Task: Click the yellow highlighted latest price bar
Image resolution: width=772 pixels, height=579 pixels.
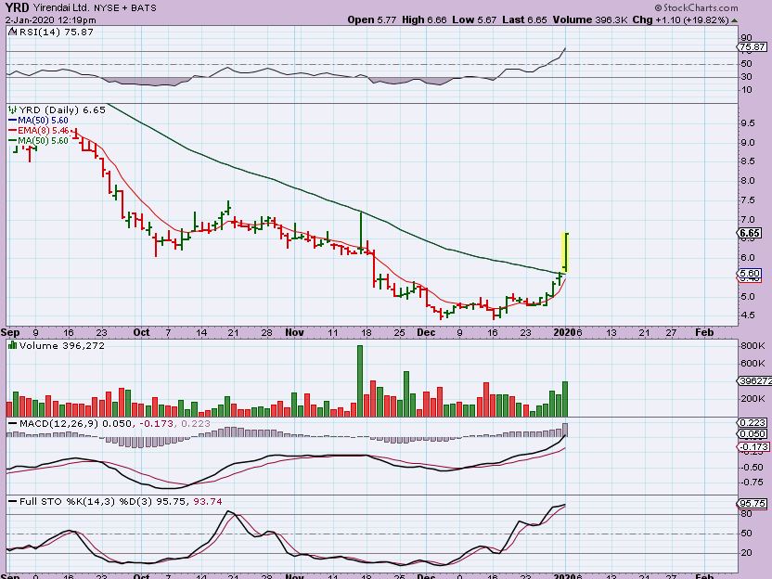Action: point(566,251)
